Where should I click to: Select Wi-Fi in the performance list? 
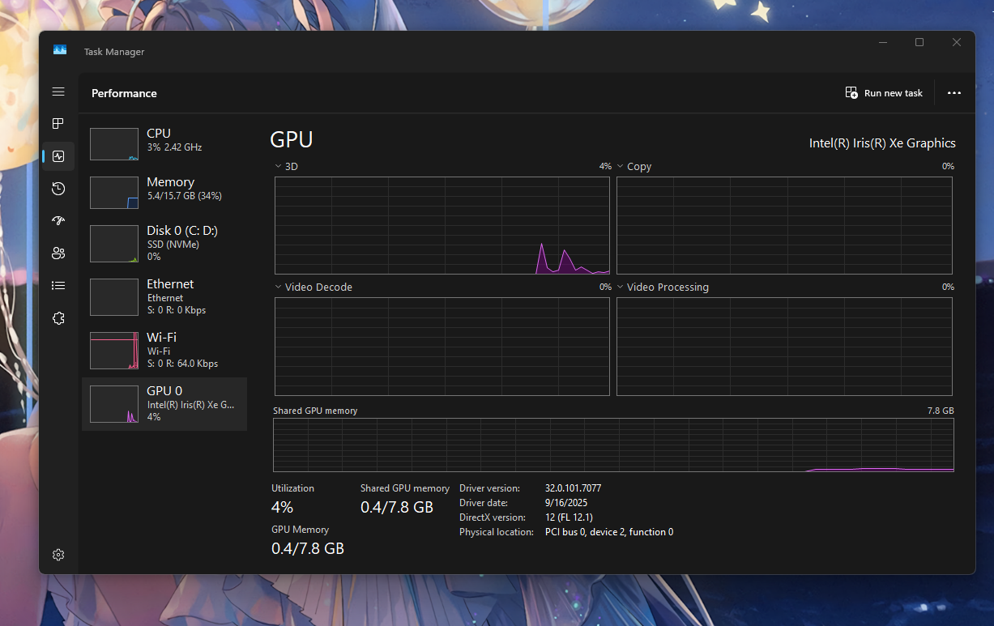point(164,350)
